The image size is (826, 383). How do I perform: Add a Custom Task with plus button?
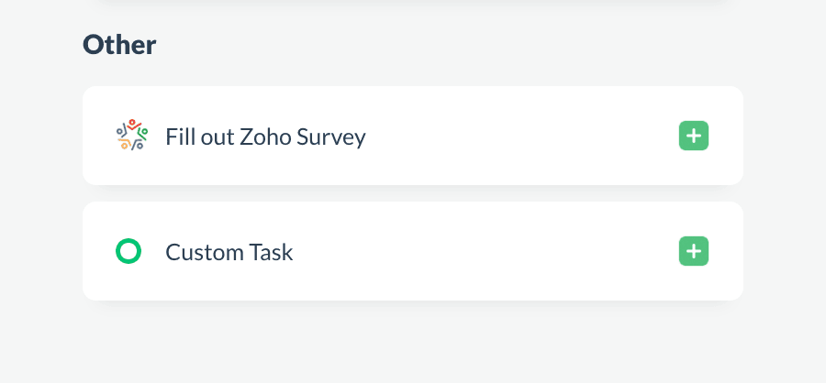694,251
